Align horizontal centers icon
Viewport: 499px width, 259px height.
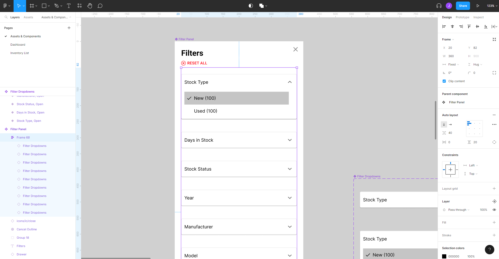(452, 26)
